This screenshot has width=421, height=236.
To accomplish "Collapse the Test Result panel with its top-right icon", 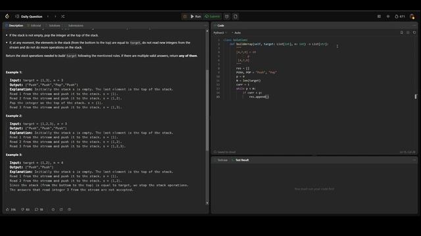I will pos(414,160).
